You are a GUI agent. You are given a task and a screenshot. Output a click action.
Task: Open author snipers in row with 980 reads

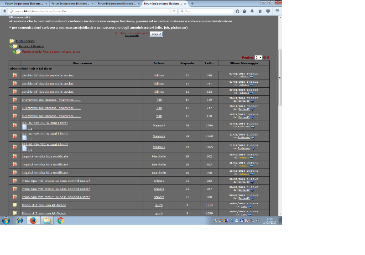click(159, 197)
